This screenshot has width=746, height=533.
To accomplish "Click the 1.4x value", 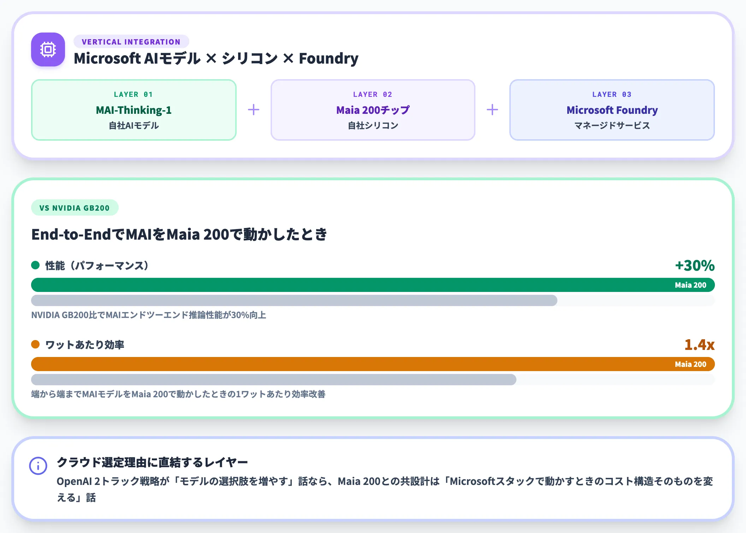I will click(x=699, y=345).
